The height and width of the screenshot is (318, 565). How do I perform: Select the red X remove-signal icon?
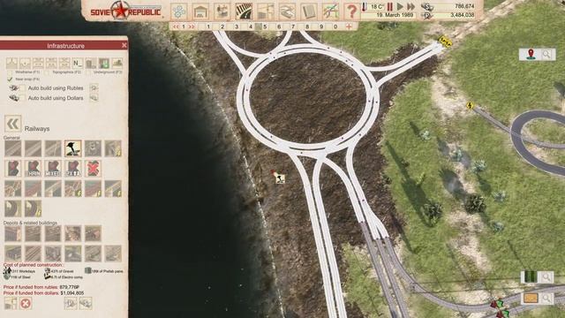(x=93, y=169)
